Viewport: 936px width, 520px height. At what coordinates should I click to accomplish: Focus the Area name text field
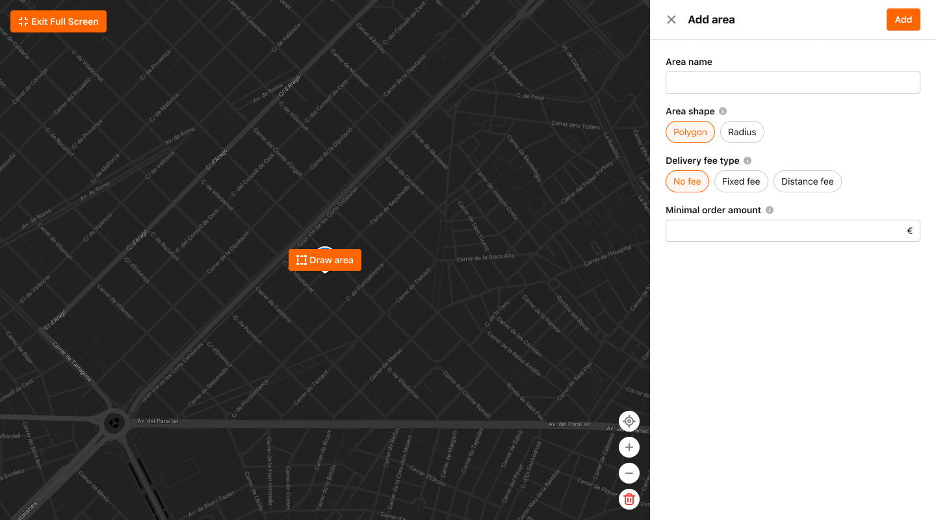[792, 83]
